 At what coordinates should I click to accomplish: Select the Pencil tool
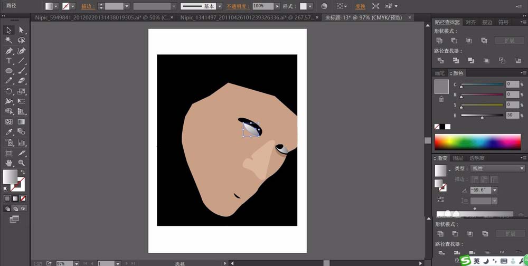pyautogui.click(x=9, y=81)
